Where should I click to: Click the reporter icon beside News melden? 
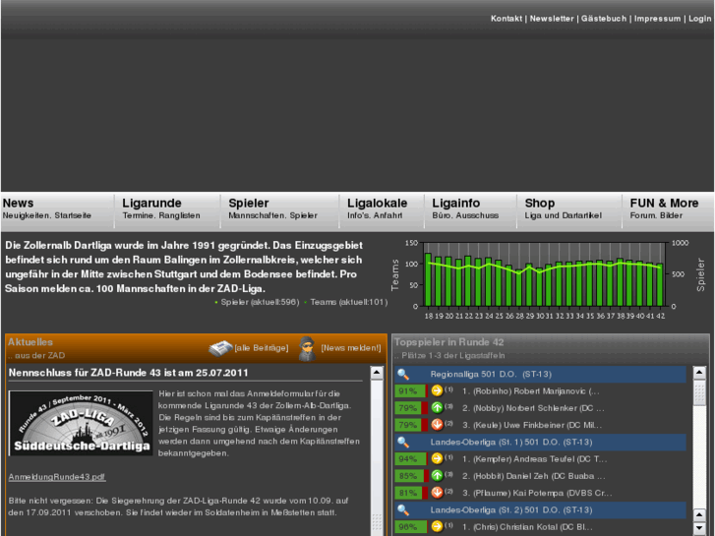point(307,348)
